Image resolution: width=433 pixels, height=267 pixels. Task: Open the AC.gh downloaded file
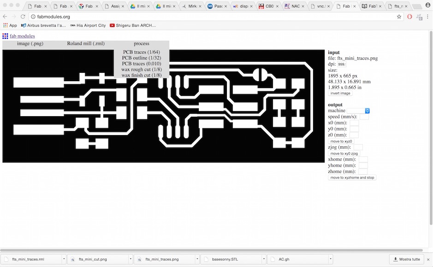click(x=298, y=259)
